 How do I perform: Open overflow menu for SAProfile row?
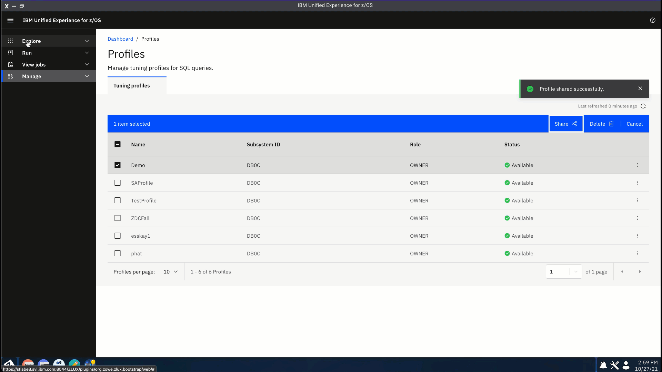637,183
